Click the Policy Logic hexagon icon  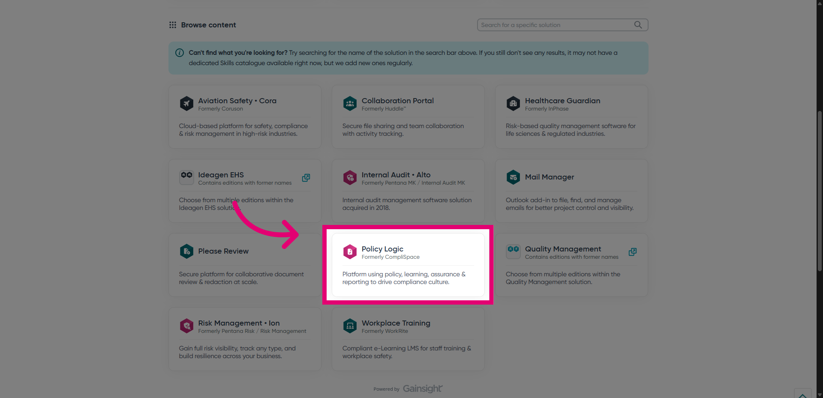coord(350,251)
